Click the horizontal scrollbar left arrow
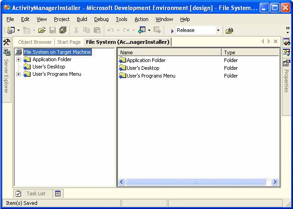Image resolution: width=293 pixels, height=209 pixels. [x=122, y=182]
